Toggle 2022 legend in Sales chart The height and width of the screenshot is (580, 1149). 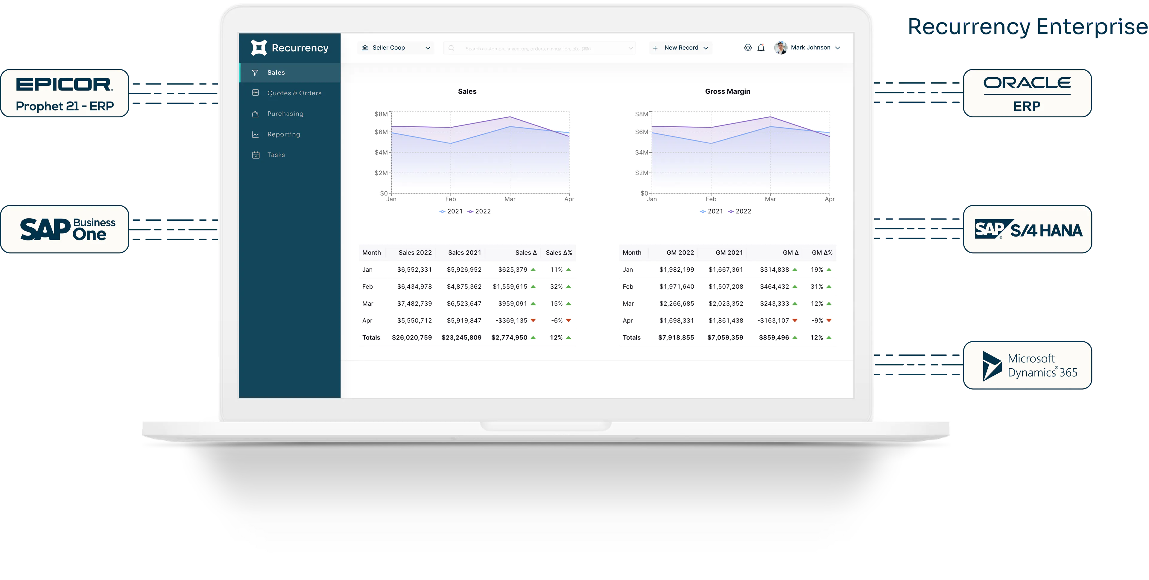click(x=479, y=211)
